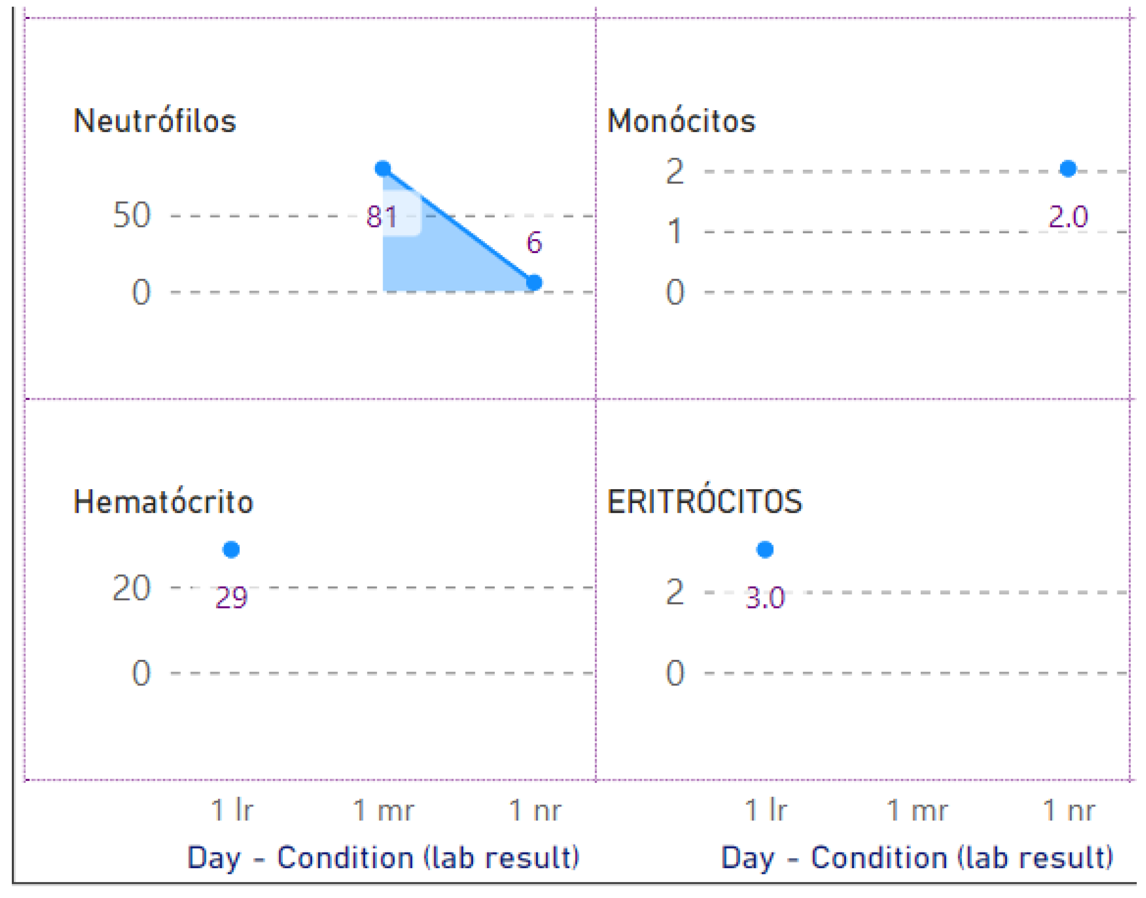1146x898 pixels.
Task: Click "1 mr" on the left x-axis
Action: point(383,810)
